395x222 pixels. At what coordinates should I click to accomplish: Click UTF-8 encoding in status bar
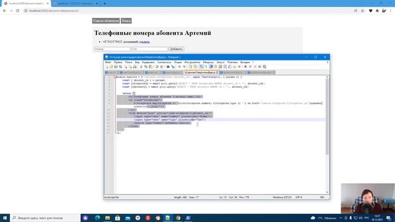pyautogui.click(x=299, y=197)
